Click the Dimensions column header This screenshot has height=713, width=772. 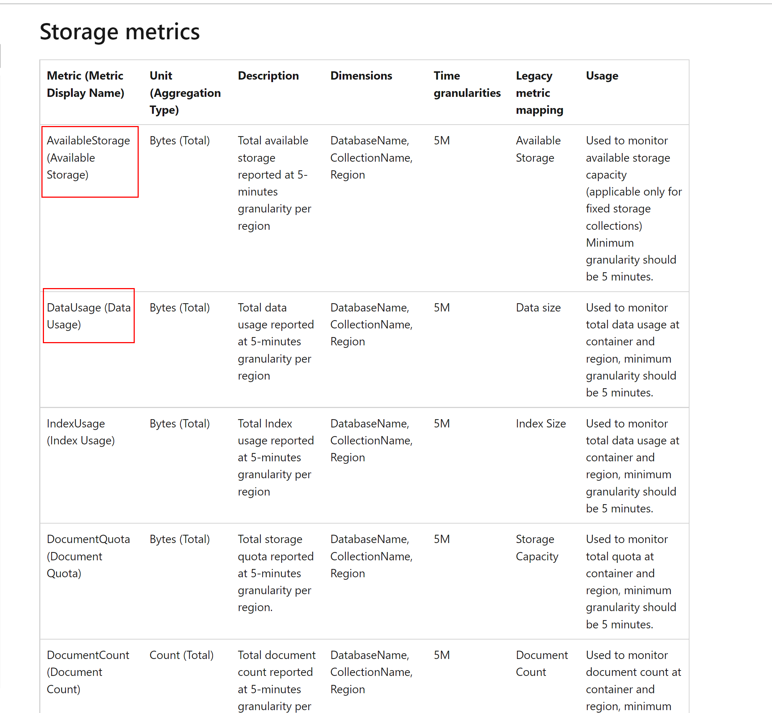click(361, 76)
